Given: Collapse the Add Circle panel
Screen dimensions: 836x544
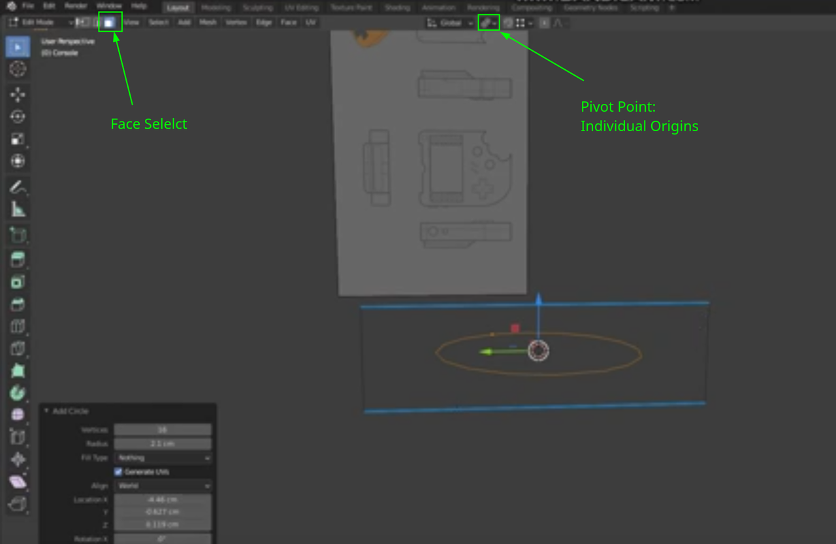Looking at the screenshot, I should pos(47,411).
